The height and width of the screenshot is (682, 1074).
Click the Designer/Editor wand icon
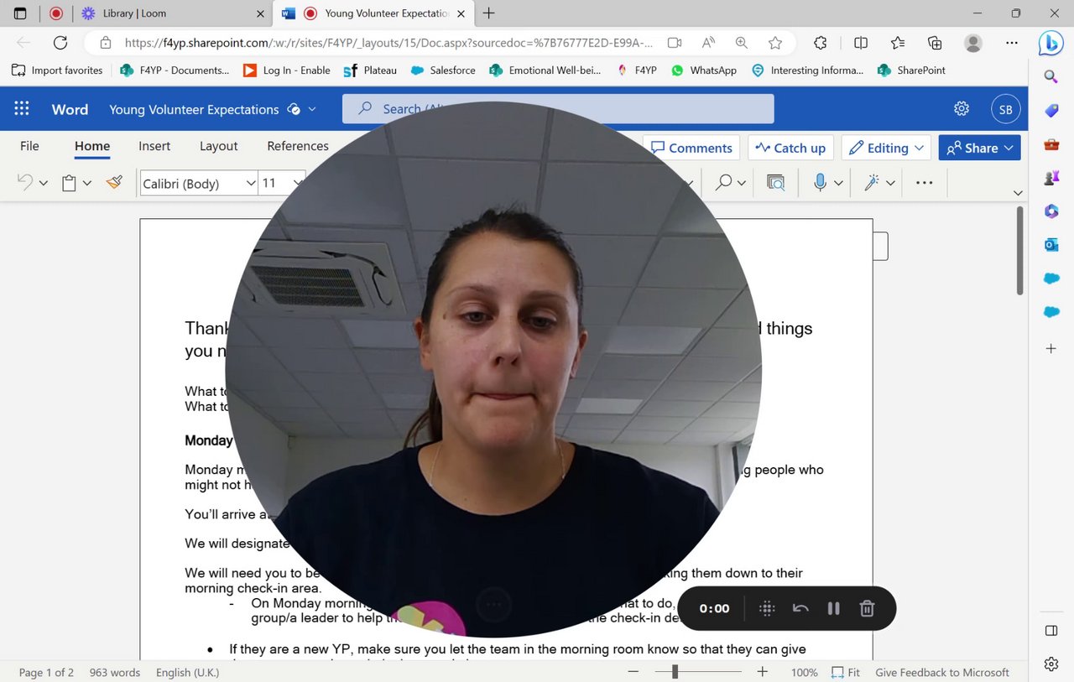(x=872, y=182)
